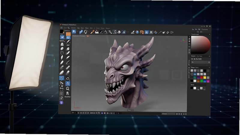Select the circular ring brush in left toolbox
Screen dimensions: 240x135
(x=62, y=53)
